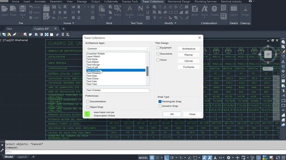Open the Save button dropdown arrow

(x=23, y=17)
